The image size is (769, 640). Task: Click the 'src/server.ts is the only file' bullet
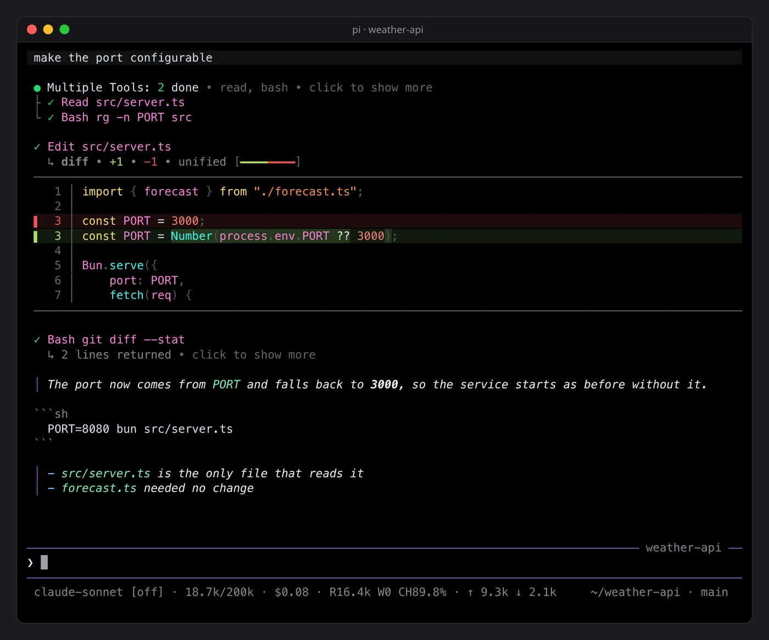point(205,474)
